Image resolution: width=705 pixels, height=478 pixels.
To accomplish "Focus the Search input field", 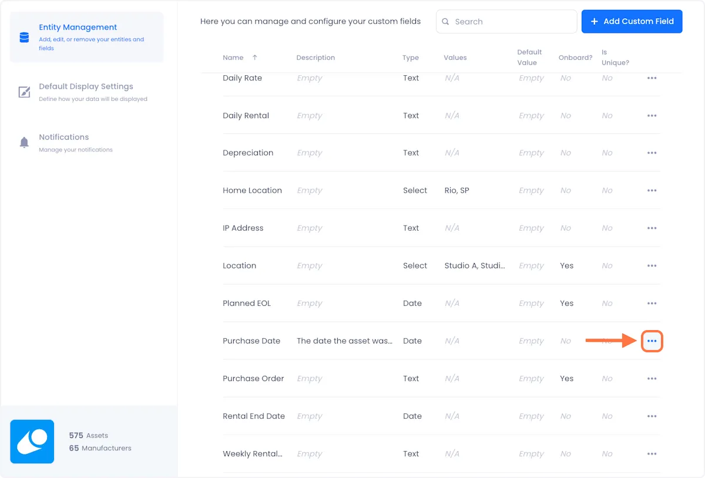I will [506, 22].
